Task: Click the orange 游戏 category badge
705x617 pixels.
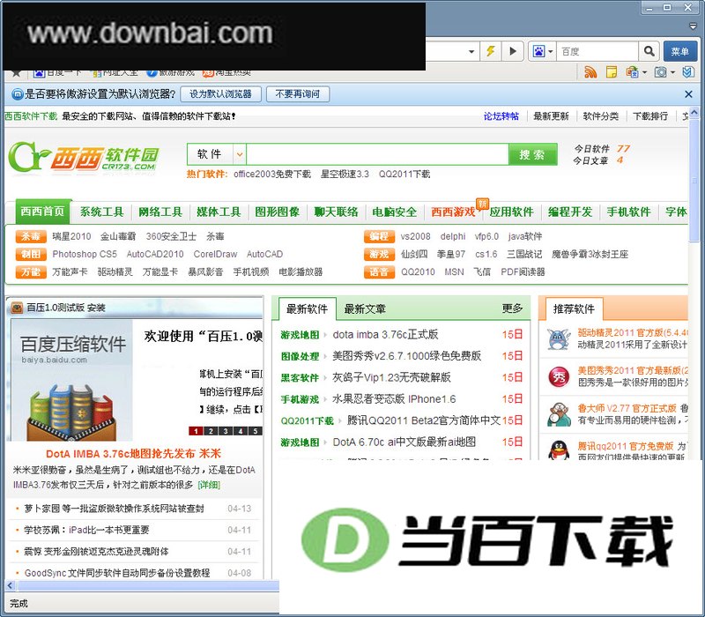Action: click(379, 254)
